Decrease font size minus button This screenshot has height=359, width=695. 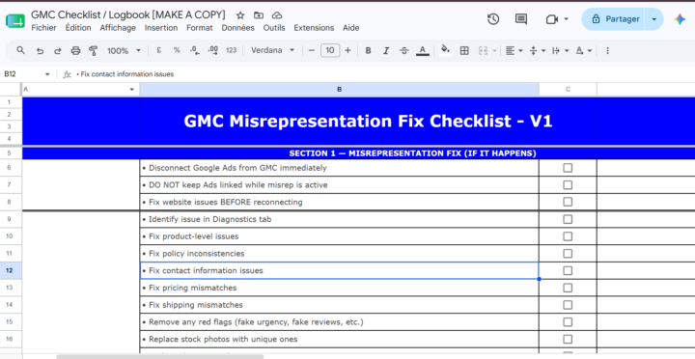pos(312,50)
